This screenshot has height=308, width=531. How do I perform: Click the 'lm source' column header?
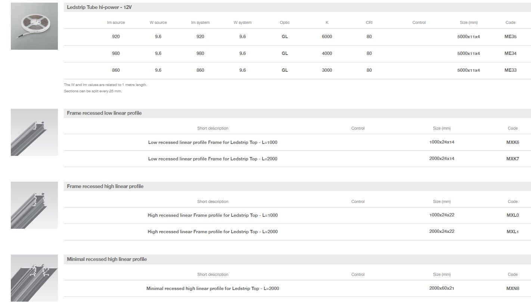pos(116,22)
